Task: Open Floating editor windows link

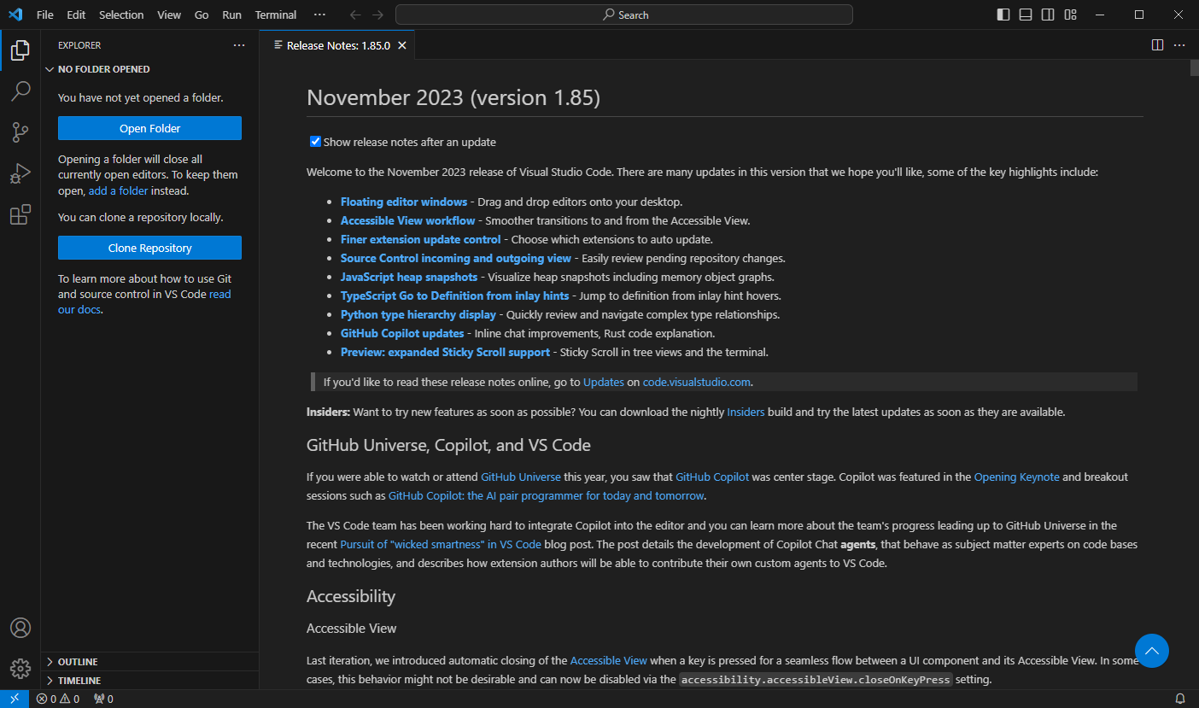Action: (404, 202)
